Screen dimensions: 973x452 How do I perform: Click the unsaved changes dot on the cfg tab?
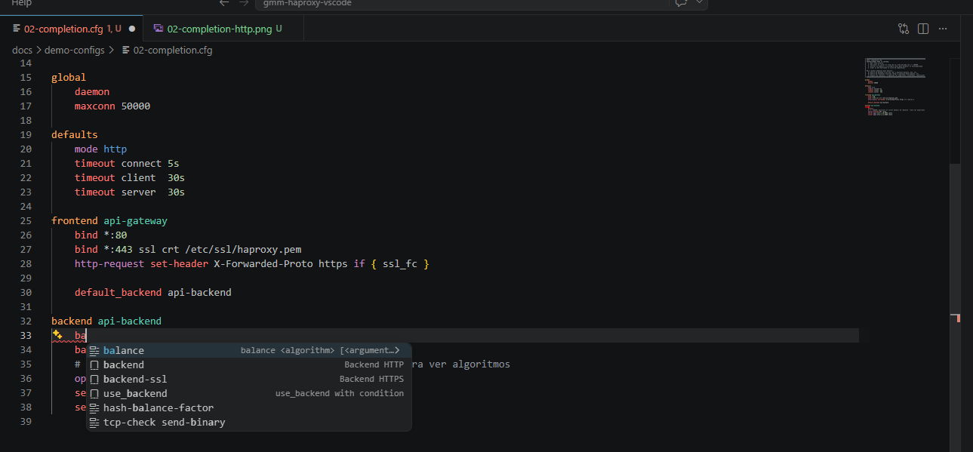[x=131, y=29]
